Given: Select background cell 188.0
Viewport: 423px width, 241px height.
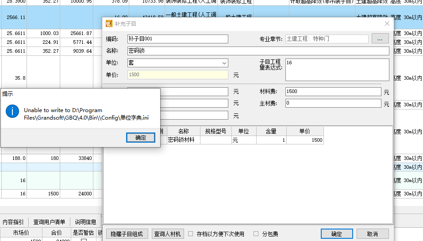Looking at the screenshot, I should click(14, 158).
